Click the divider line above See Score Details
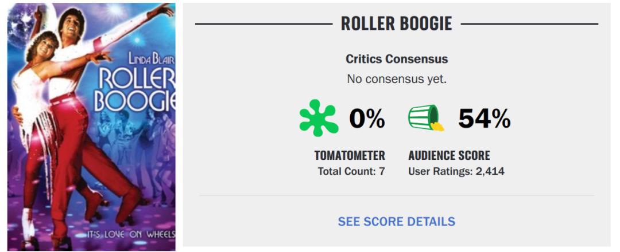Image resolution: width=620 pixels, height=252 pixels. tap(396, 195)
